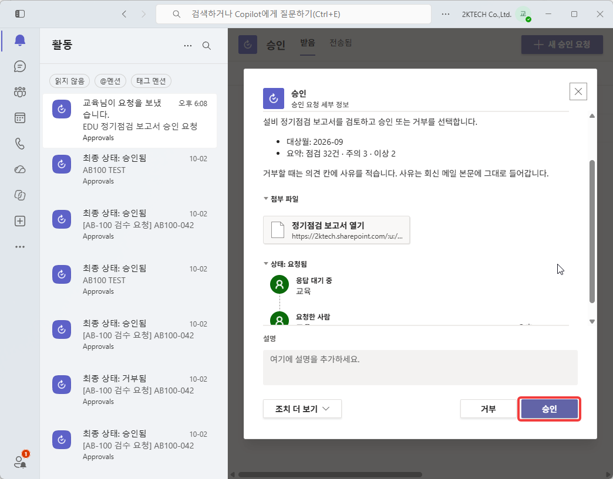
Task: Close the approval details dialog
Action: coord(578,91)
